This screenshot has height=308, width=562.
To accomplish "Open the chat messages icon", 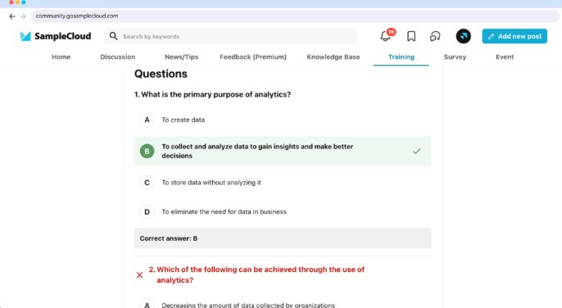I will tap(435, 36).
